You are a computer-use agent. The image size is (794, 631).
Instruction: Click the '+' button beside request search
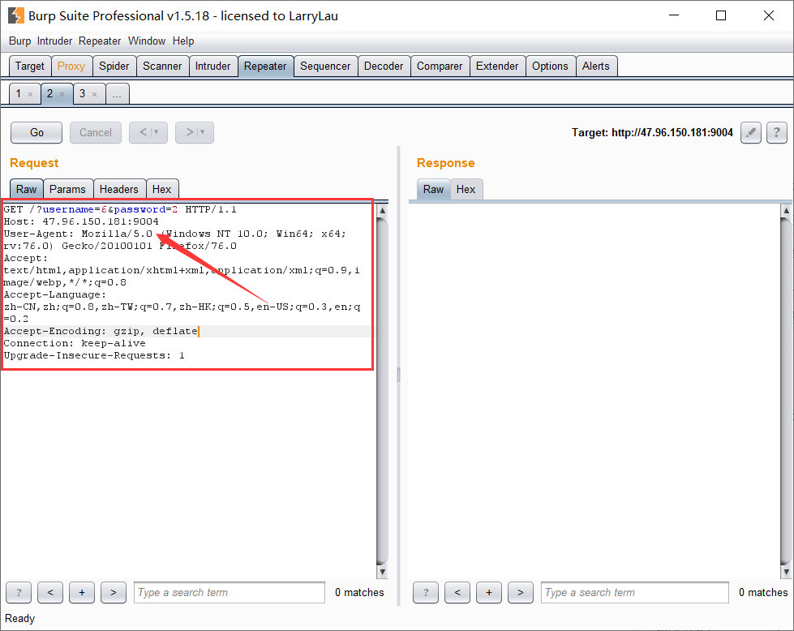click(x=82, y=593)
